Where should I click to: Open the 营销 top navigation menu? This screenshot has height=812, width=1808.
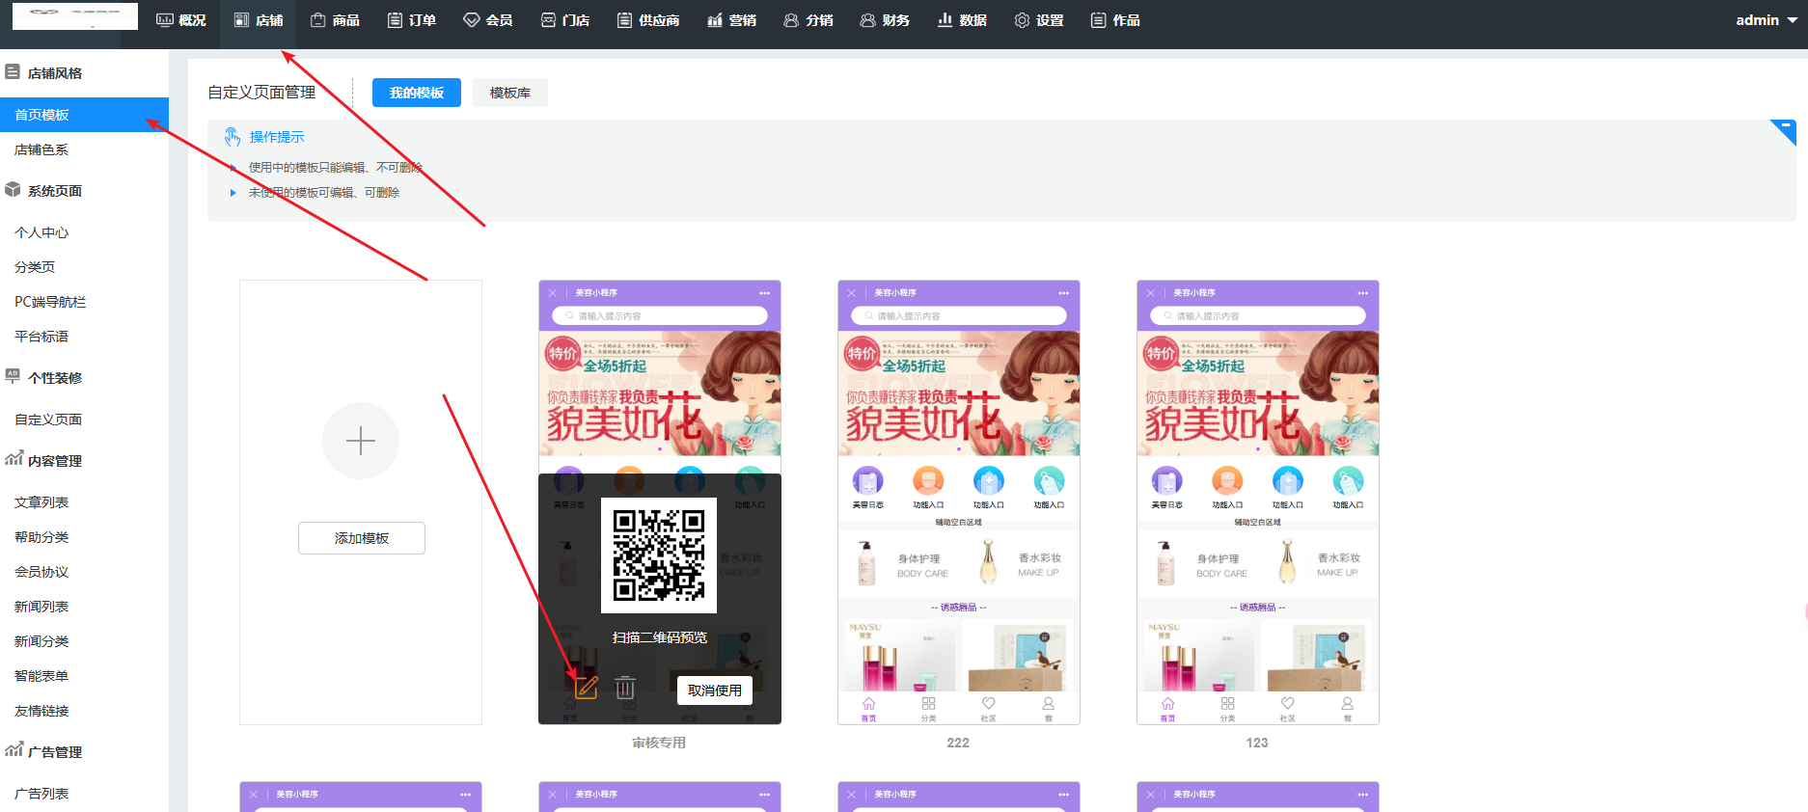point(731,20)
